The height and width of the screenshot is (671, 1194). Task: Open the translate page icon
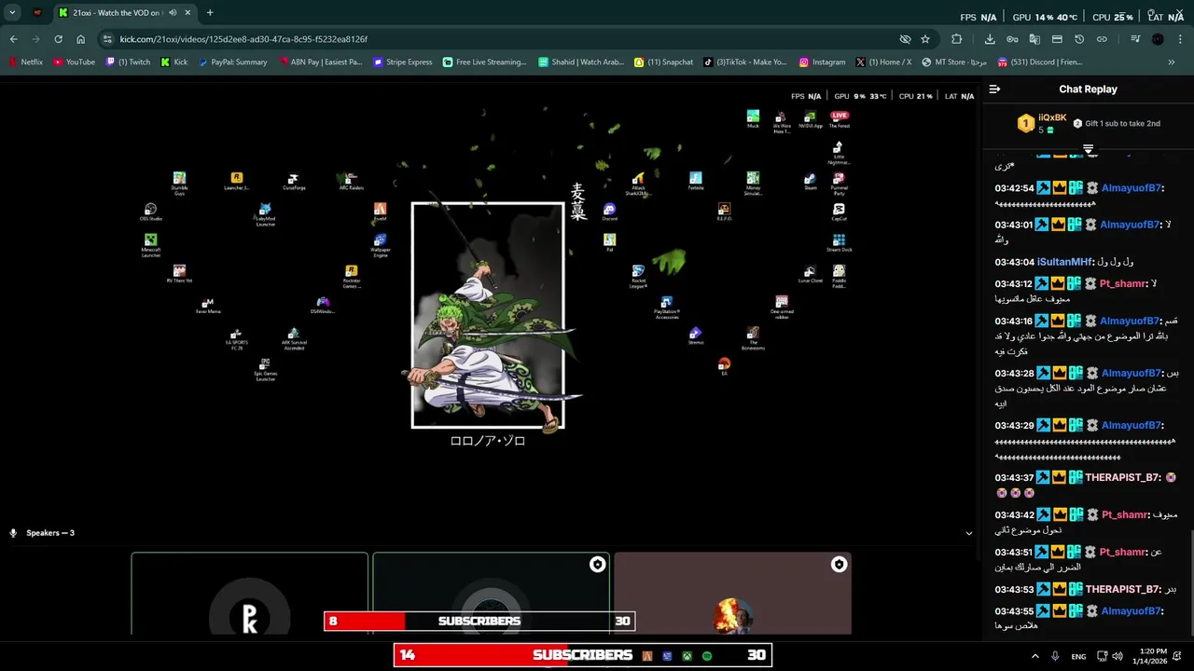[x=1034, y=39]
